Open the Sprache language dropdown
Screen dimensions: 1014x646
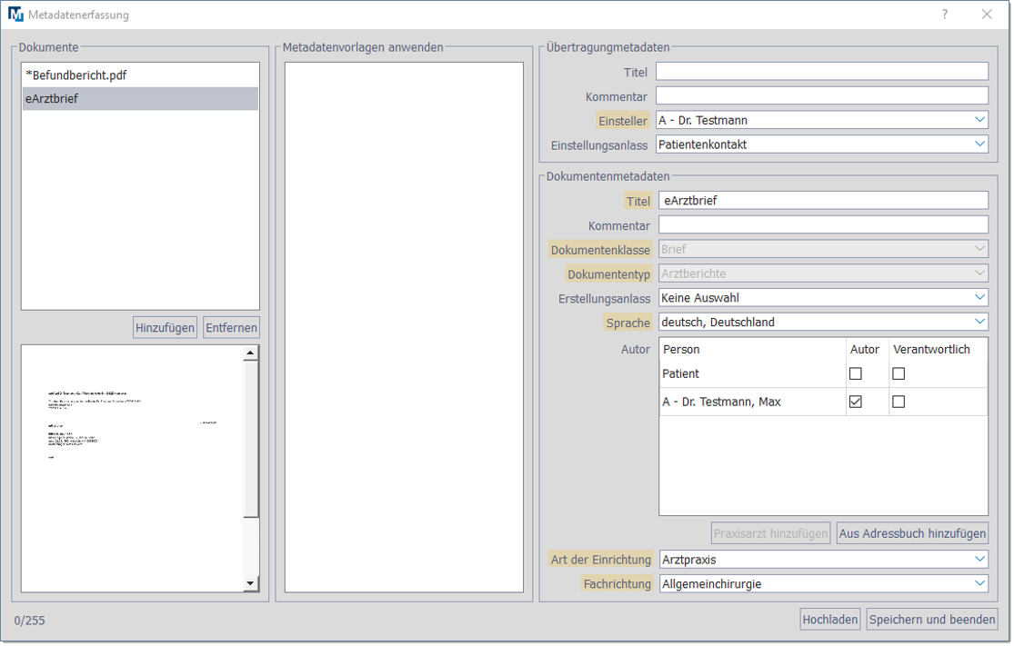823,322
